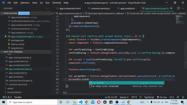187x105 pixels.
Task: Click the ENG language indicator
Action: (x=166, y=102)
